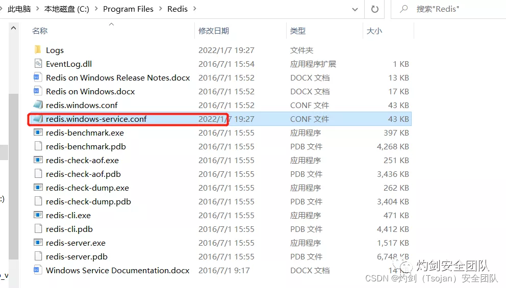The width and height of the screenshot is (506, 288).
Task: Click the search magnifier icon
Action: pyautogui.click(x=403, y=9)
